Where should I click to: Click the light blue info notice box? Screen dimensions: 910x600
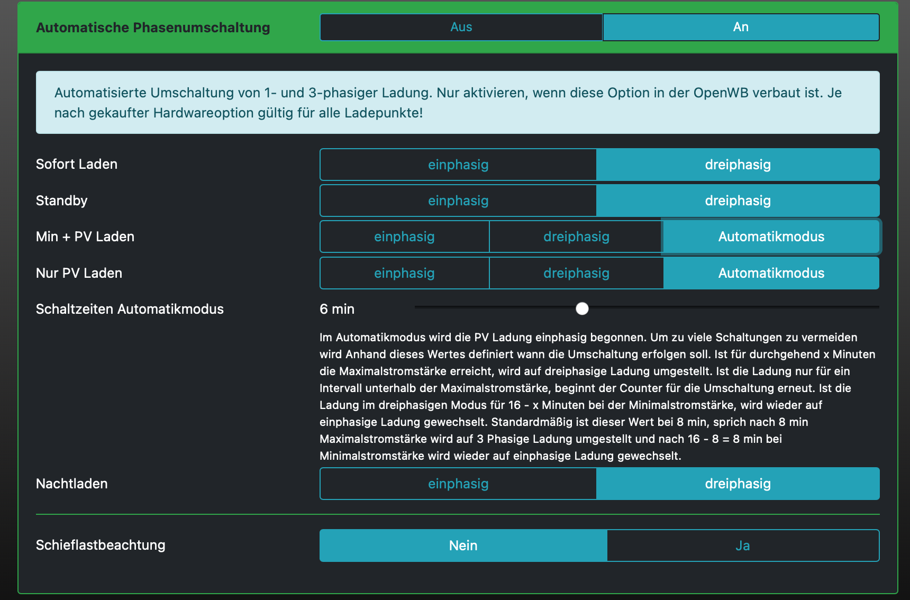tap(458, 103)
